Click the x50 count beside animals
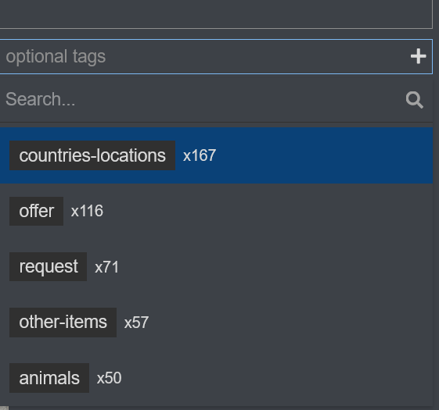This screenshot has height=410, width=439. point(109,378)
